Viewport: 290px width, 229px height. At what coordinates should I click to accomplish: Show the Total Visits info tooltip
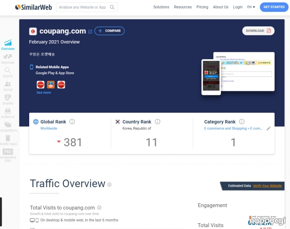click(x=99, y=207)
